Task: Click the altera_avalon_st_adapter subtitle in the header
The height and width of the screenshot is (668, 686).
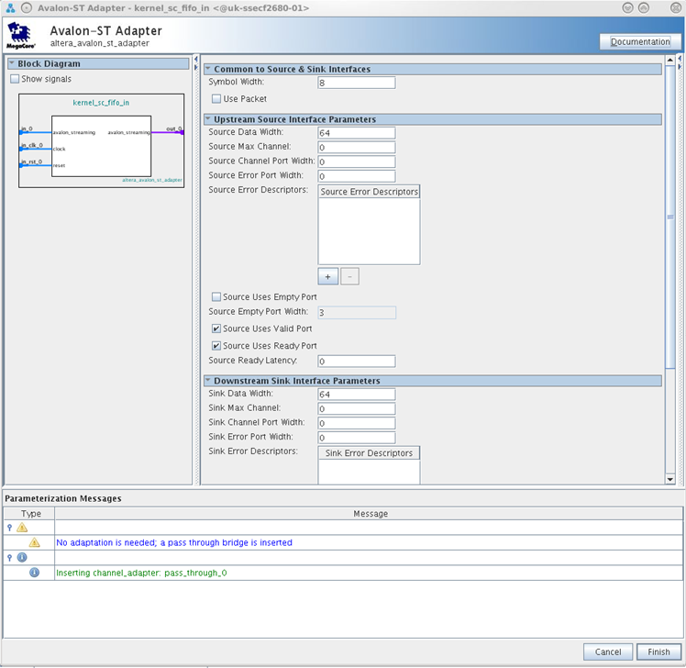Action: tap(100, 43)
